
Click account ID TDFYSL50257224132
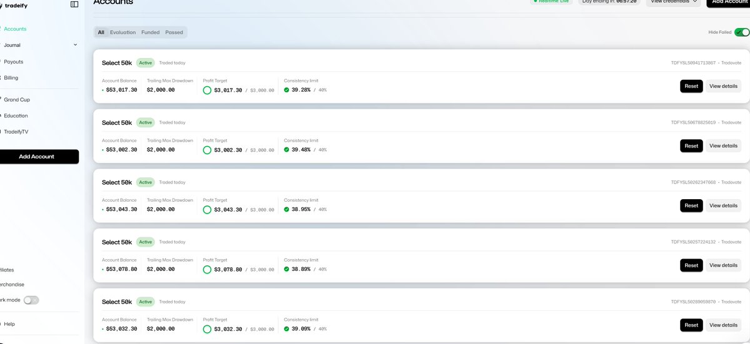tap(693, 242)
